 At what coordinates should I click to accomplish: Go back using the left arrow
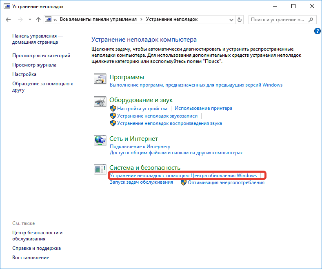point(8,20)
